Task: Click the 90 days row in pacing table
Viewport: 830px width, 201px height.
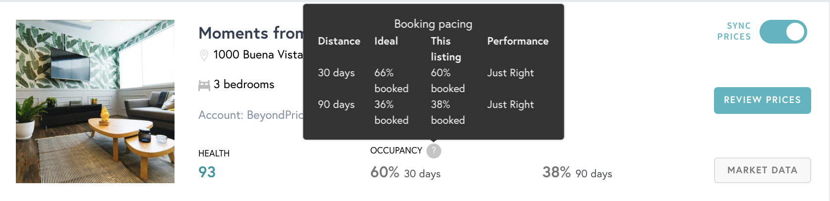Action: (433, 112)
